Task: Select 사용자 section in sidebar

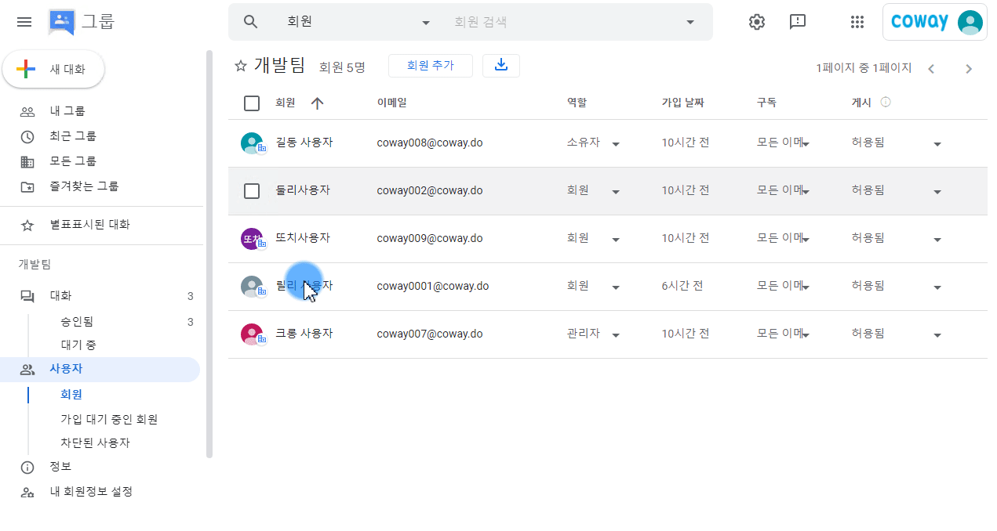Action: coord(100,370)
